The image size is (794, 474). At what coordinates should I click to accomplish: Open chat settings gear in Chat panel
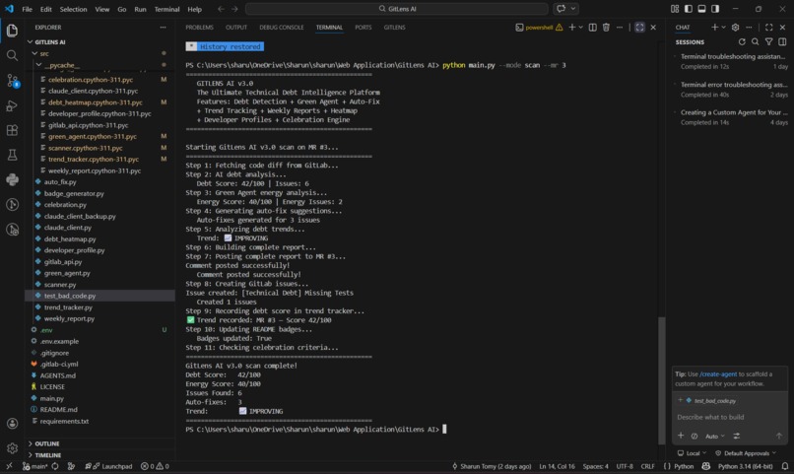[x=735, y=28]
